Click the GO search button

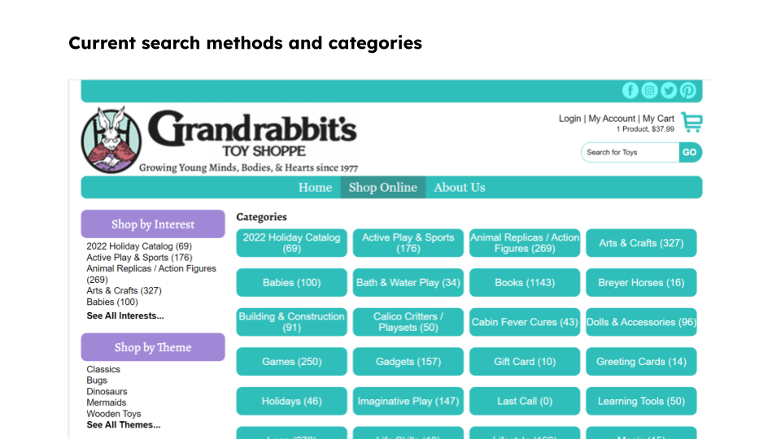click(x=690, y=152)
